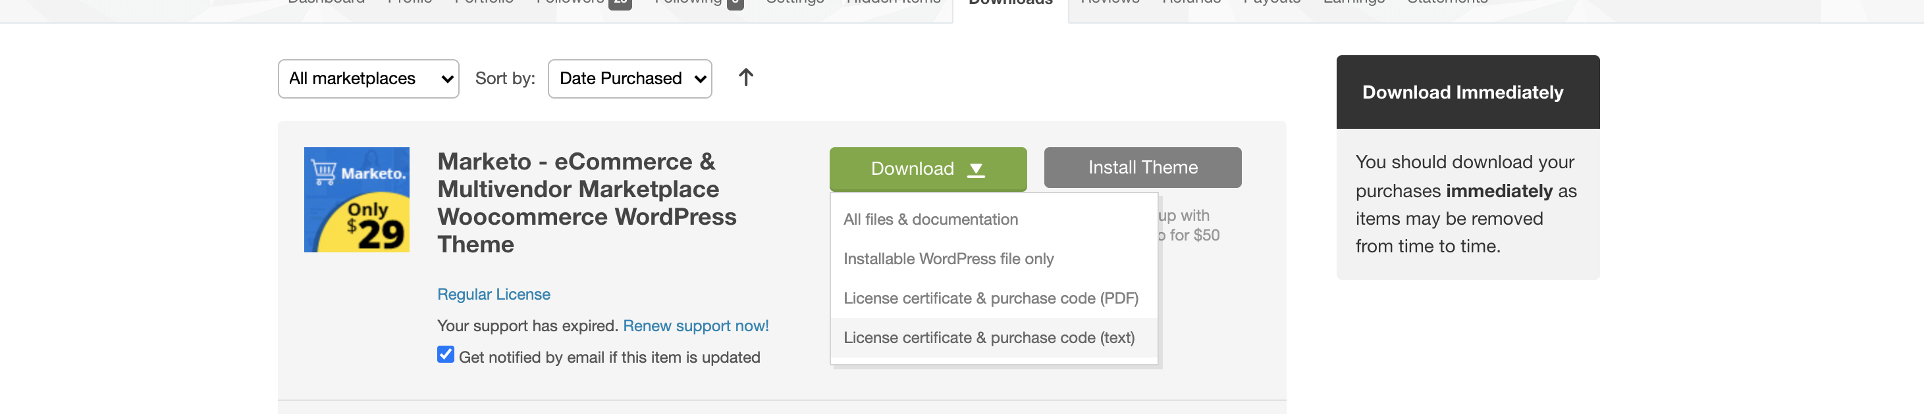This screenshot has width=1924, height=414.
Task: Open the Marketo eCommerce theme title
Action: [587, 203]
